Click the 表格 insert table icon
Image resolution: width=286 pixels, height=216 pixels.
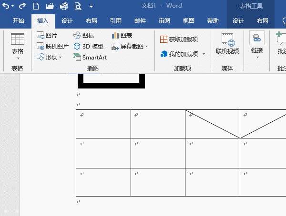click(18, 39)
